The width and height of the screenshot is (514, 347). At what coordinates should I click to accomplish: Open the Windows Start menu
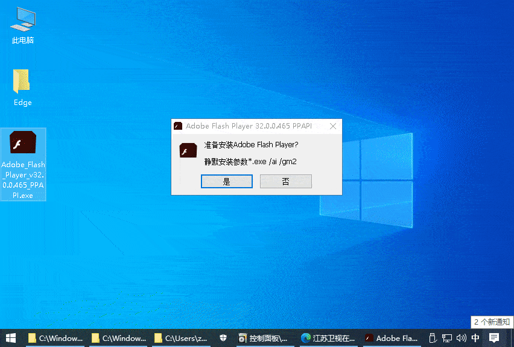coord(11,338)
